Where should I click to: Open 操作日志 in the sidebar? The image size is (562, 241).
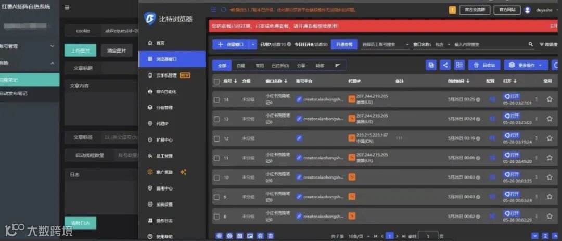click(161, 221)
